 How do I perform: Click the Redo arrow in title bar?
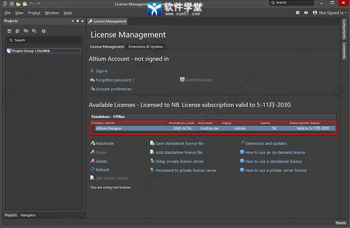click(38, 4)
